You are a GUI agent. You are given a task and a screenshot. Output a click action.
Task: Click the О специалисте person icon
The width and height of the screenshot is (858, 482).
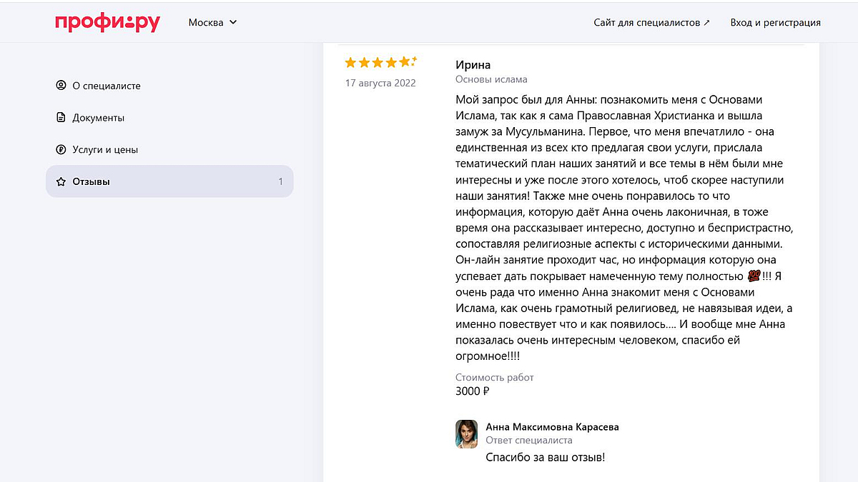61,86
